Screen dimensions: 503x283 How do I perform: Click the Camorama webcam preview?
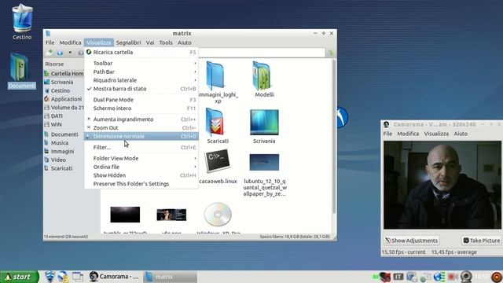(x=442, y=185)
